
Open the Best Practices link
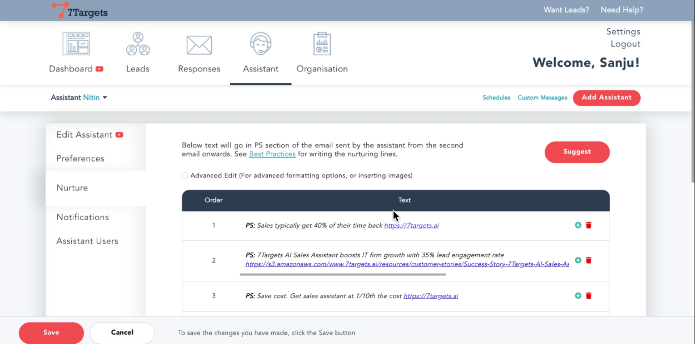(x=272, y=154)
